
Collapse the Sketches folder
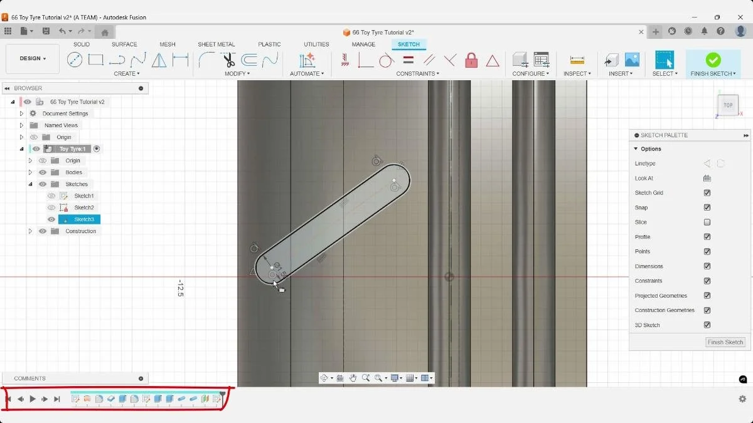(x=30, y=184)
